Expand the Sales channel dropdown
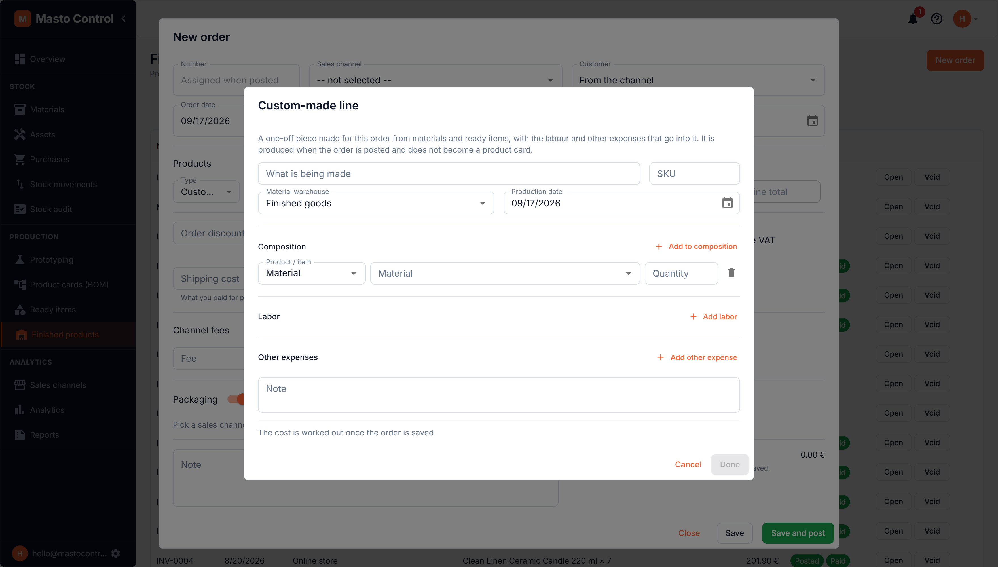 point(435,80)
